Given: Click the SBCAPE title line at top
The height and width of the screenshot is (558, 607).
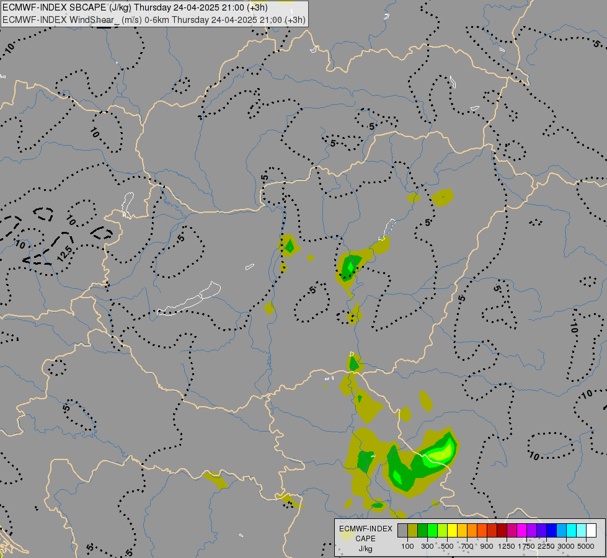Looking at the screenshot, I should point(135,7).
